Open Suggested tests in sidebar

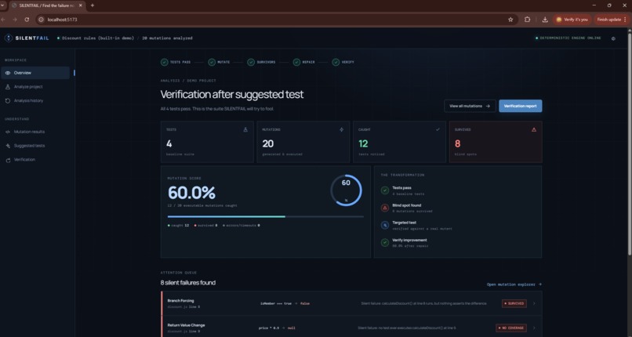(35, 146)
